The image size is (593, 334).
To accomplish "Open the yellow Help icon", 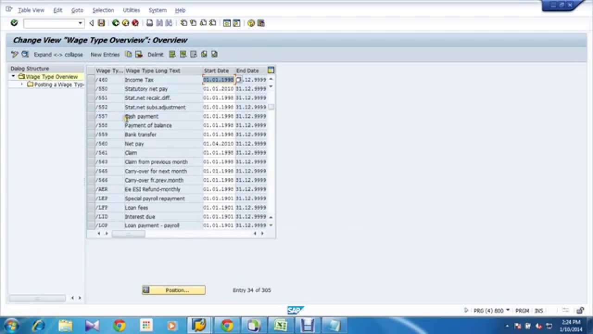I will tap(251, 23).
